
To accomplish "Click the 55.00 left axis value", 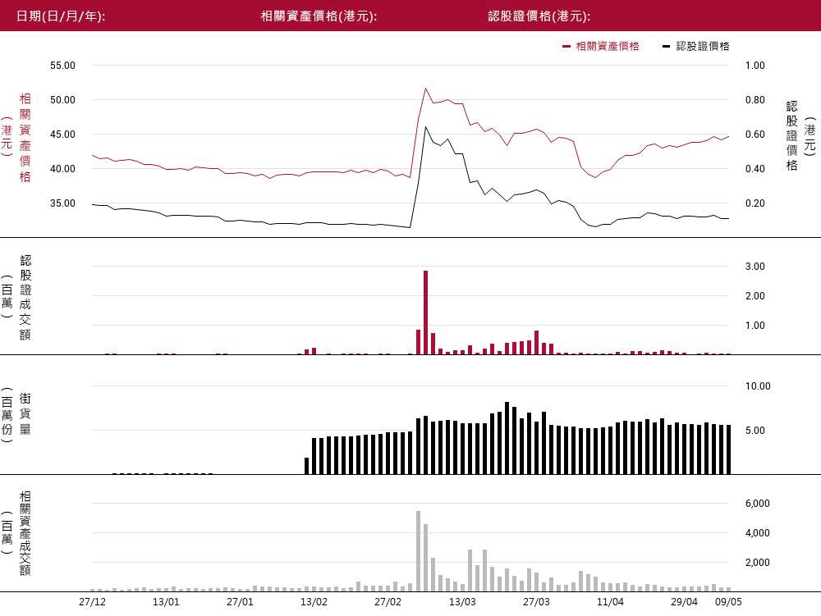I will (x=63, y=66).
